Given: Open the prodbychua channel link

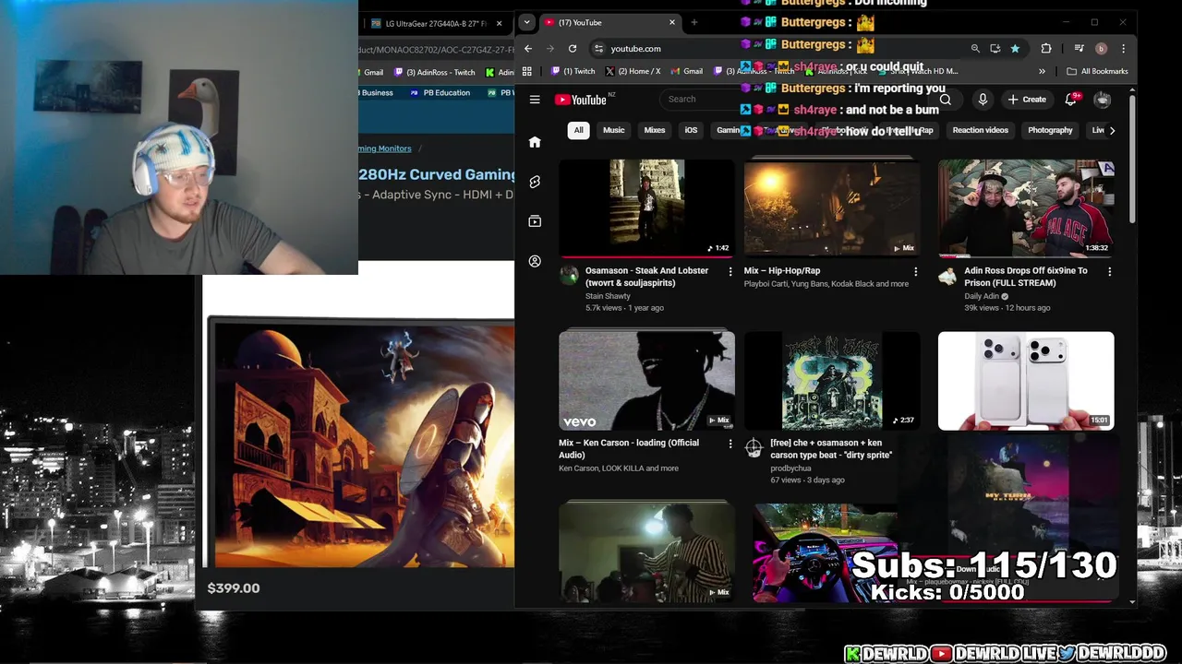Looking at the screenshot, I should pyautogui.click(x=790, y=468).
